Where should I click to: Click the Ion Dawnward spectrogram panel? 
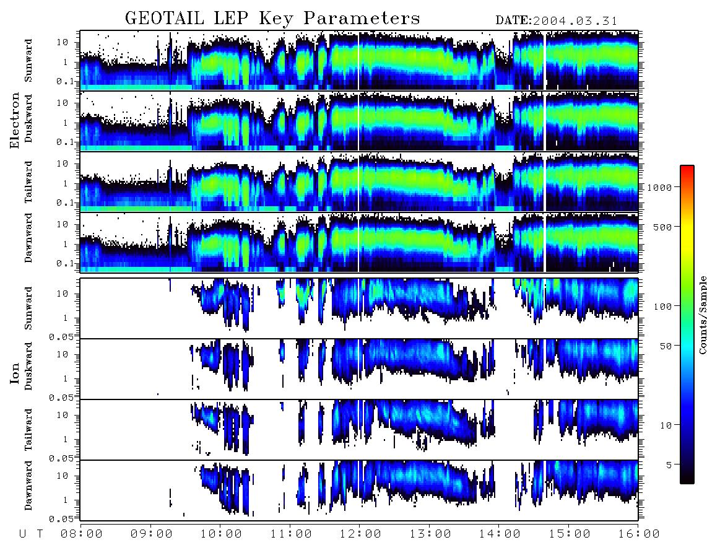pyautogui.click(x=359, y=490)
